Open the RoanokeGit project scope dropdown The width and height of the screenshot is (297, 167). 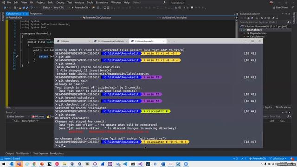44,18
